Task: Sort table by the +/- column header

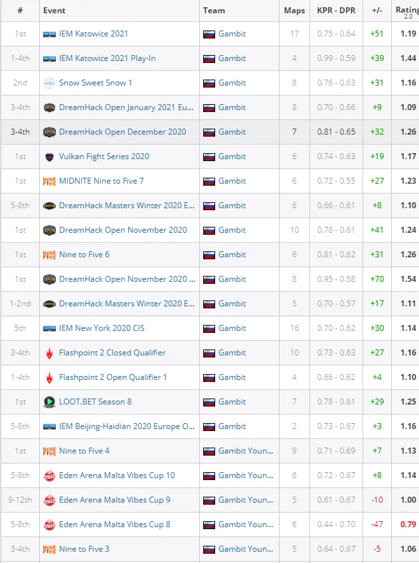Action: click(377, 11)
